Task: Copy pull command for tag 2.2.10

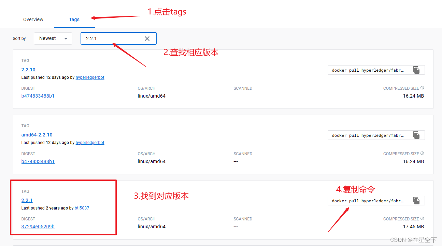Action: point(416,70)
